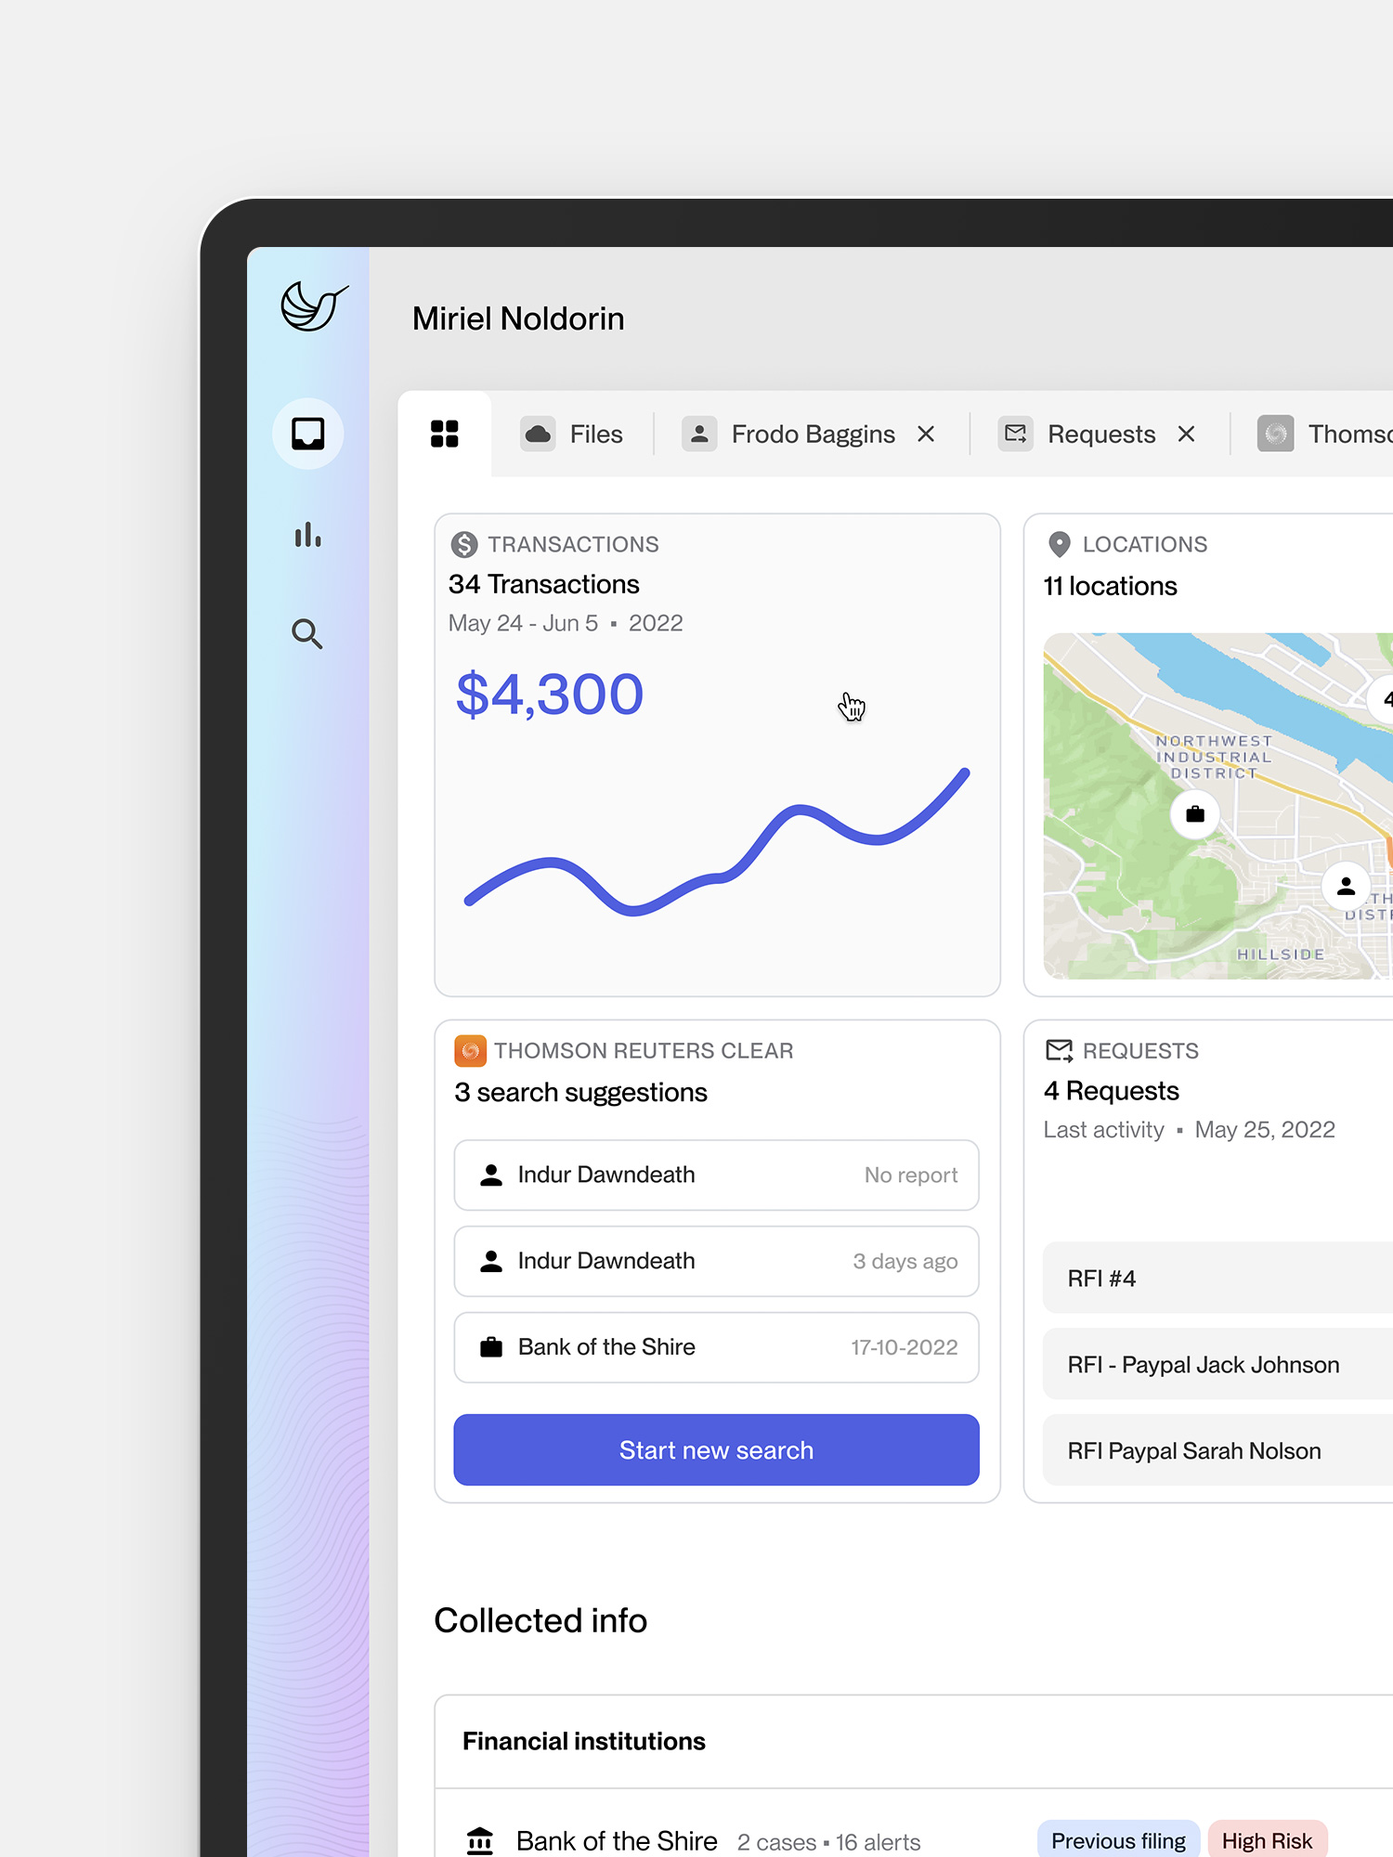Click the envelope icon beside Requests heading
Viewport: 1393px width, 1857px height.
pos(1059,1050)
